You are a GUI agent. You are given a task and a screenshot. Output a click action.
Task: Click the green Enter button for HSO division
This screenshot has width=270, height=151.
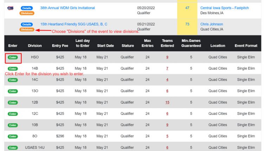pyautogui.click(x=13, y=57)
